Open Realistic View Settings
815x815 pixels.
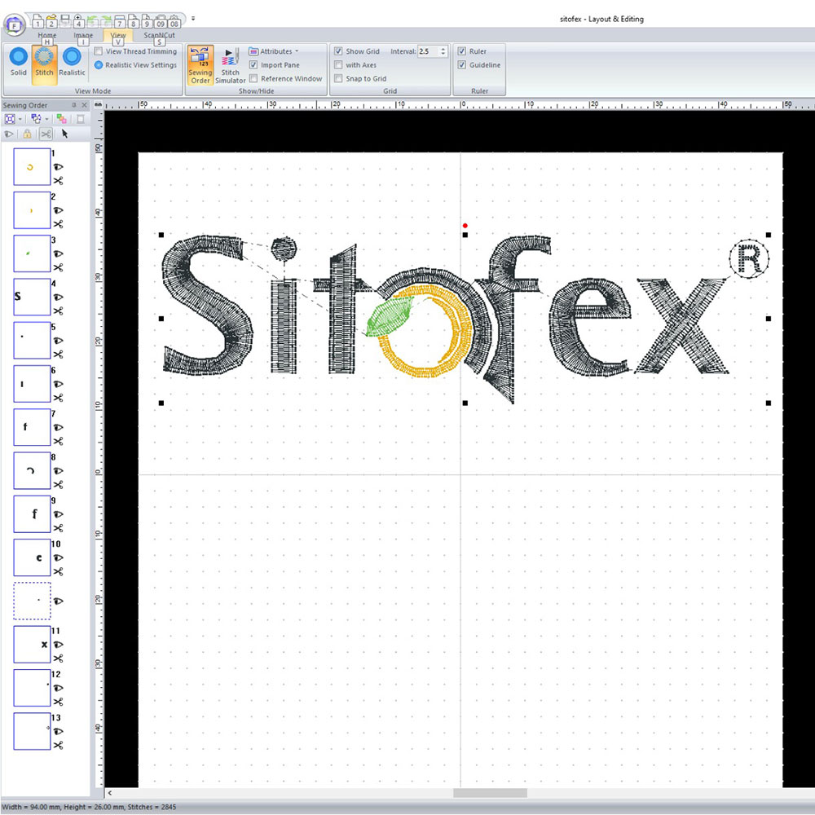135,65
